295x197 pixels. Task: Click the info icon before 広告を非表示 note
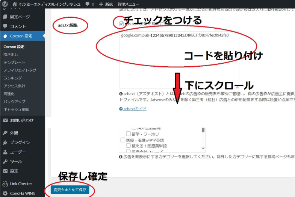click(x=121, y=157)
